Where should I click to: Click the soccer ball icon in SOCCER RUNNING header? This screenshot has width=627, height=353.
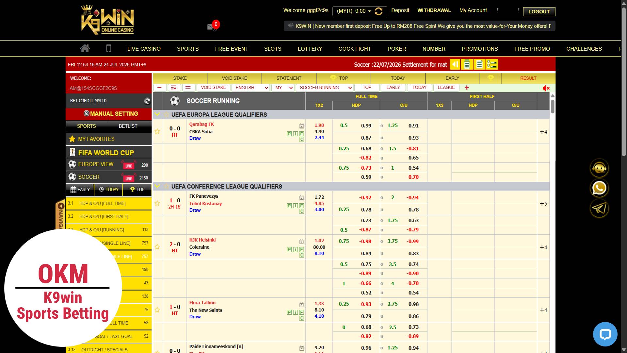pos(175,101)
